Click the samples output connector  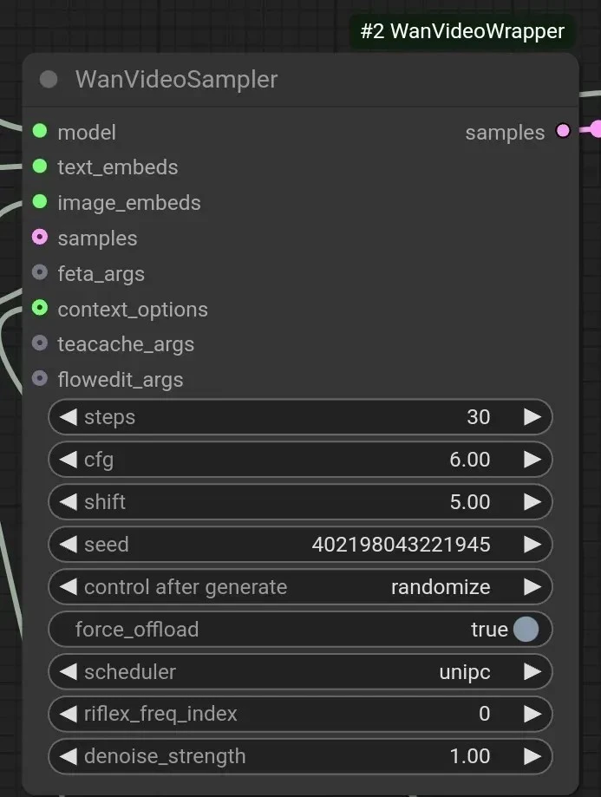[x=563, y=131]
